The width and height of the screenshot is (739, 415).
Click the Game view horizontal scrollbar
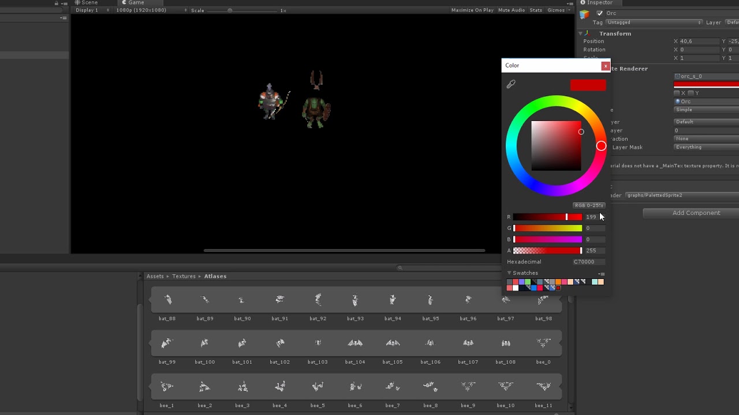click(344, 251)
